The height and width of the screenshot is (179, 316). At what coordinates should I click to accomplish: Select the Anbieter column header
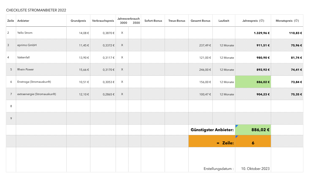[23, 21]
